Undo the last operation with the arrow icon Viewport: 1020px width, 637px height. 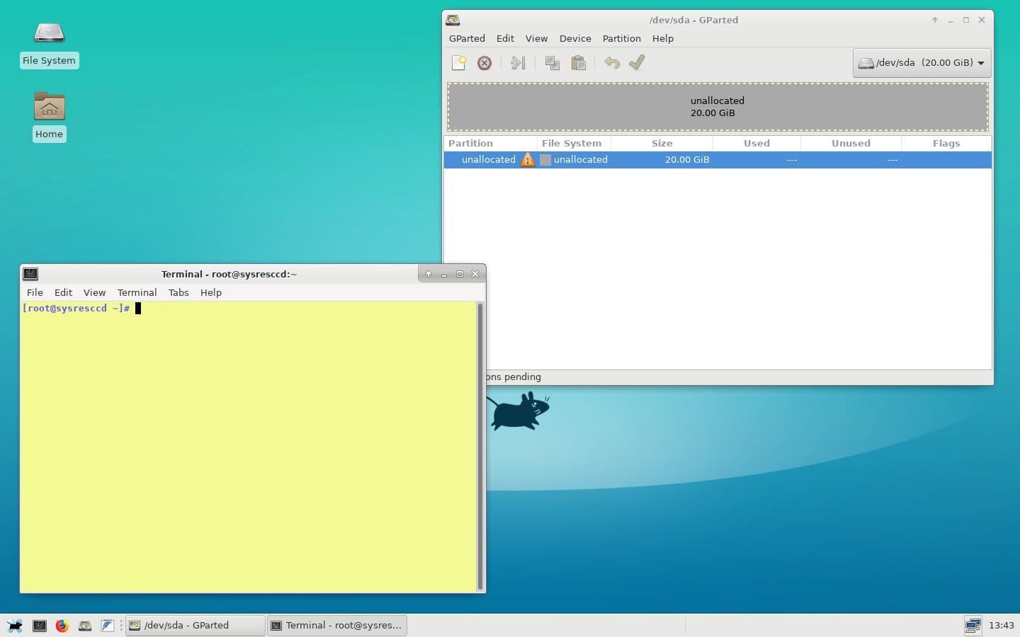pos(611,63)
